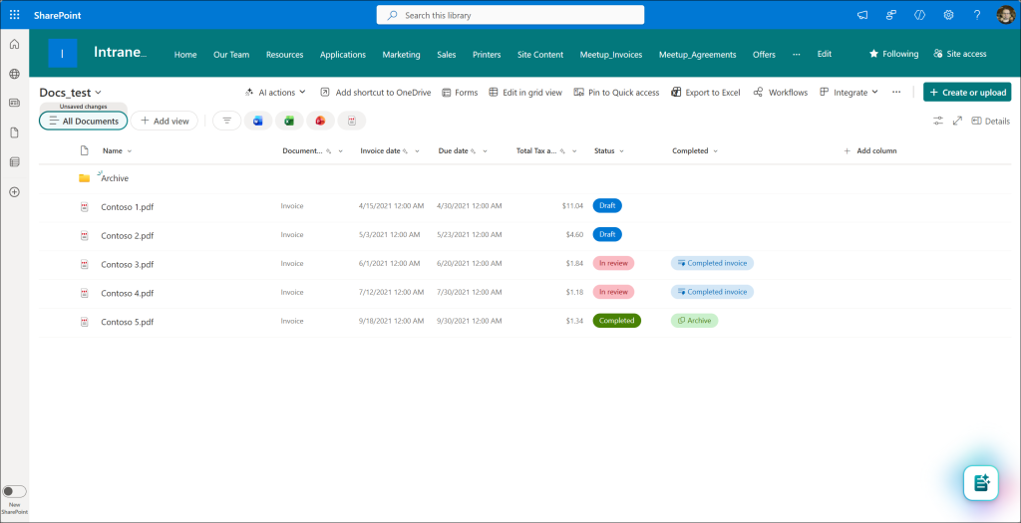Go to Marketing in site navigation

coord(401,55)
